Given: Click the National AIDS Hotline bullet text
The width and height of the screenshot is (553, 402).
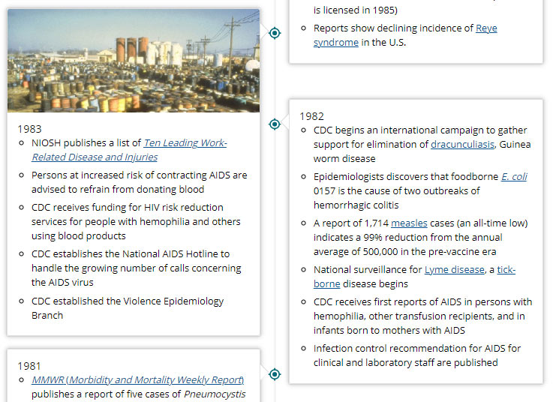Looking at the screenshot, I should 136,268.
